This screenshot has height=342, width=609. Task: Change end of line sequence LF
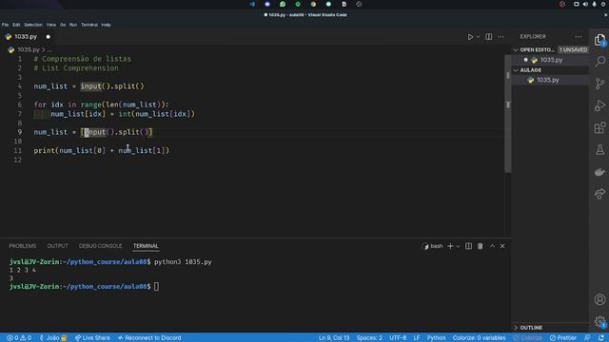click(417, 338)
